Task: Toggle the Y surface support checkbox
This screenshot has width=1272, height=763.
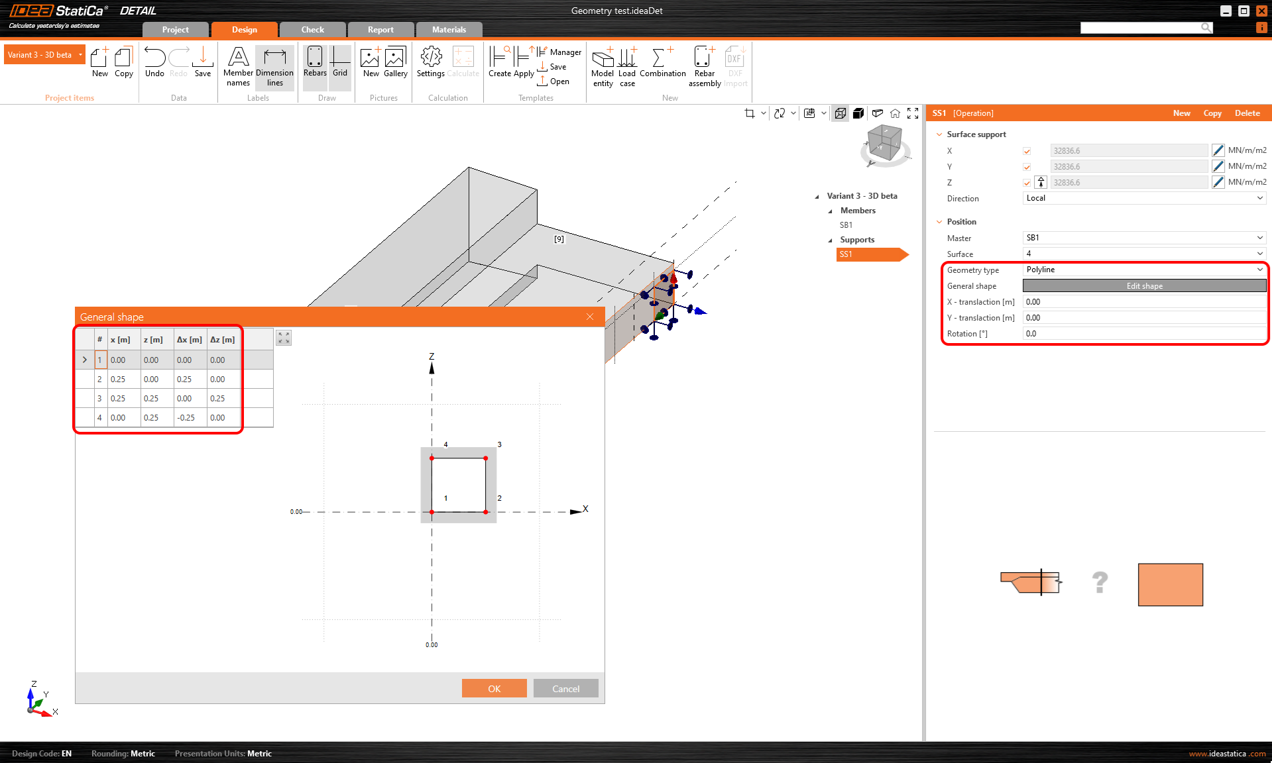Action: click(1027, 167)
